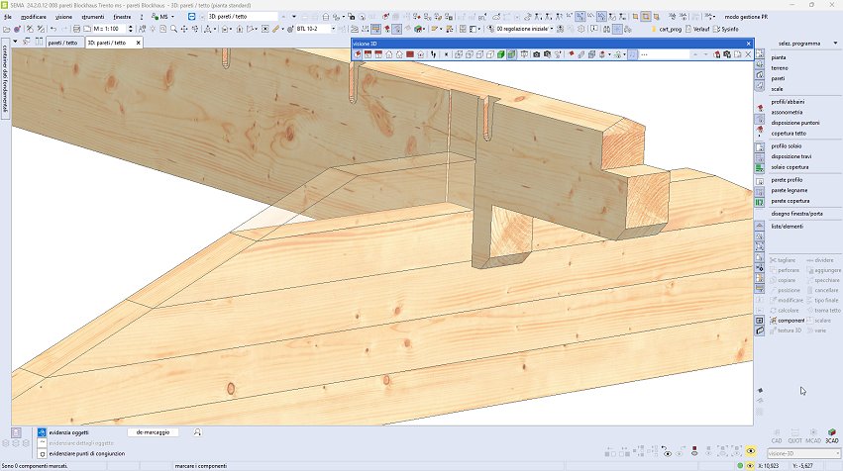Click copertura tetto in the right panel

pos(789,133)
